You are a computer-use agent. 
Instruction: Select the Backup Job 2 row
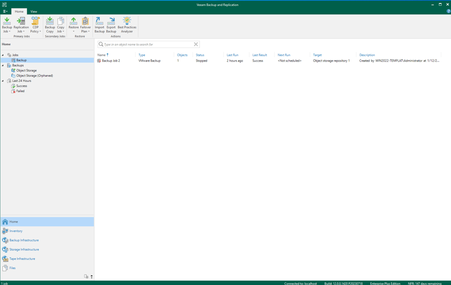pyautogui.click(x=111, y=61)
